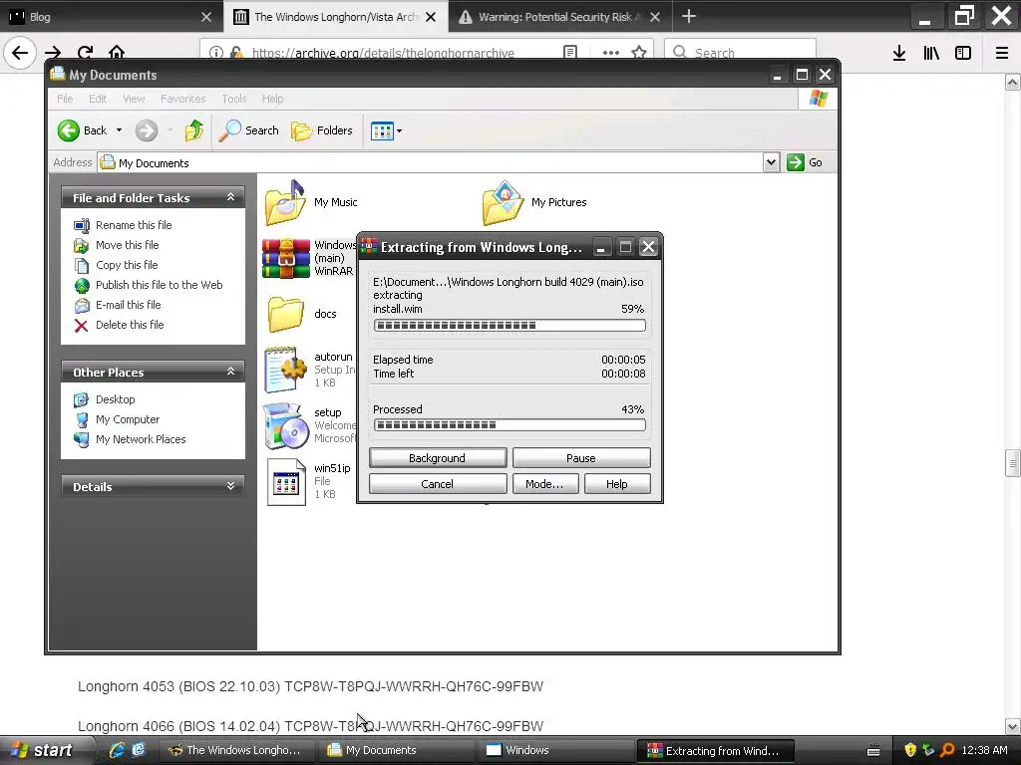The width and height of the screenshot is (1021, 765).
Task: Toggle the browser sidebar icon
Action: coord(963,53)
